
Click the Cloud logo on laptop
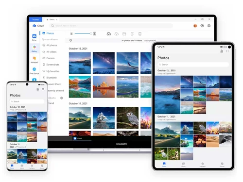pos(38,26)
